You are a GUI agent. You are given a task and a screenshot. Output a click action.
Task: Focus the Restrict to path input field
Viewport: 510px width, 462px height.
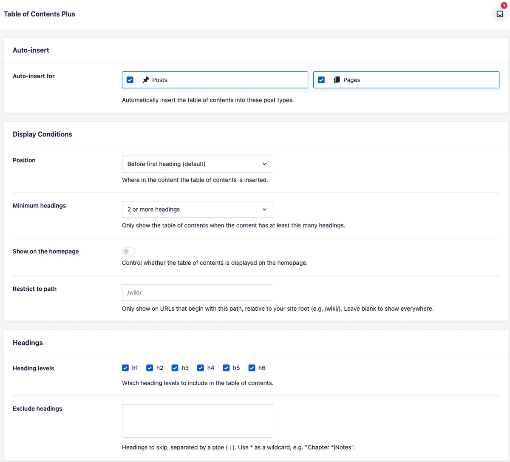198,293
